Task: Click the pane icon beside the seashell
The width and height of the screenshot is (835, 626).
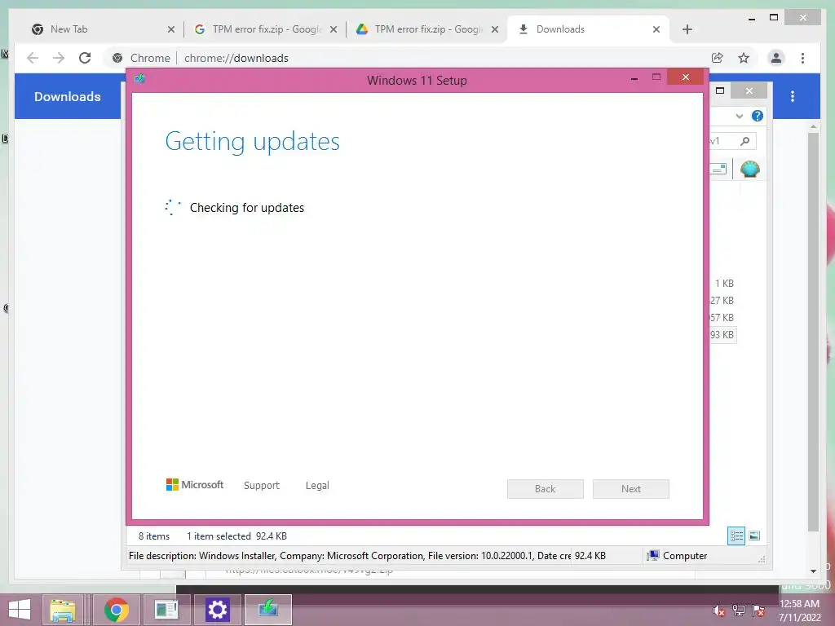Action: tap(719, 169)
